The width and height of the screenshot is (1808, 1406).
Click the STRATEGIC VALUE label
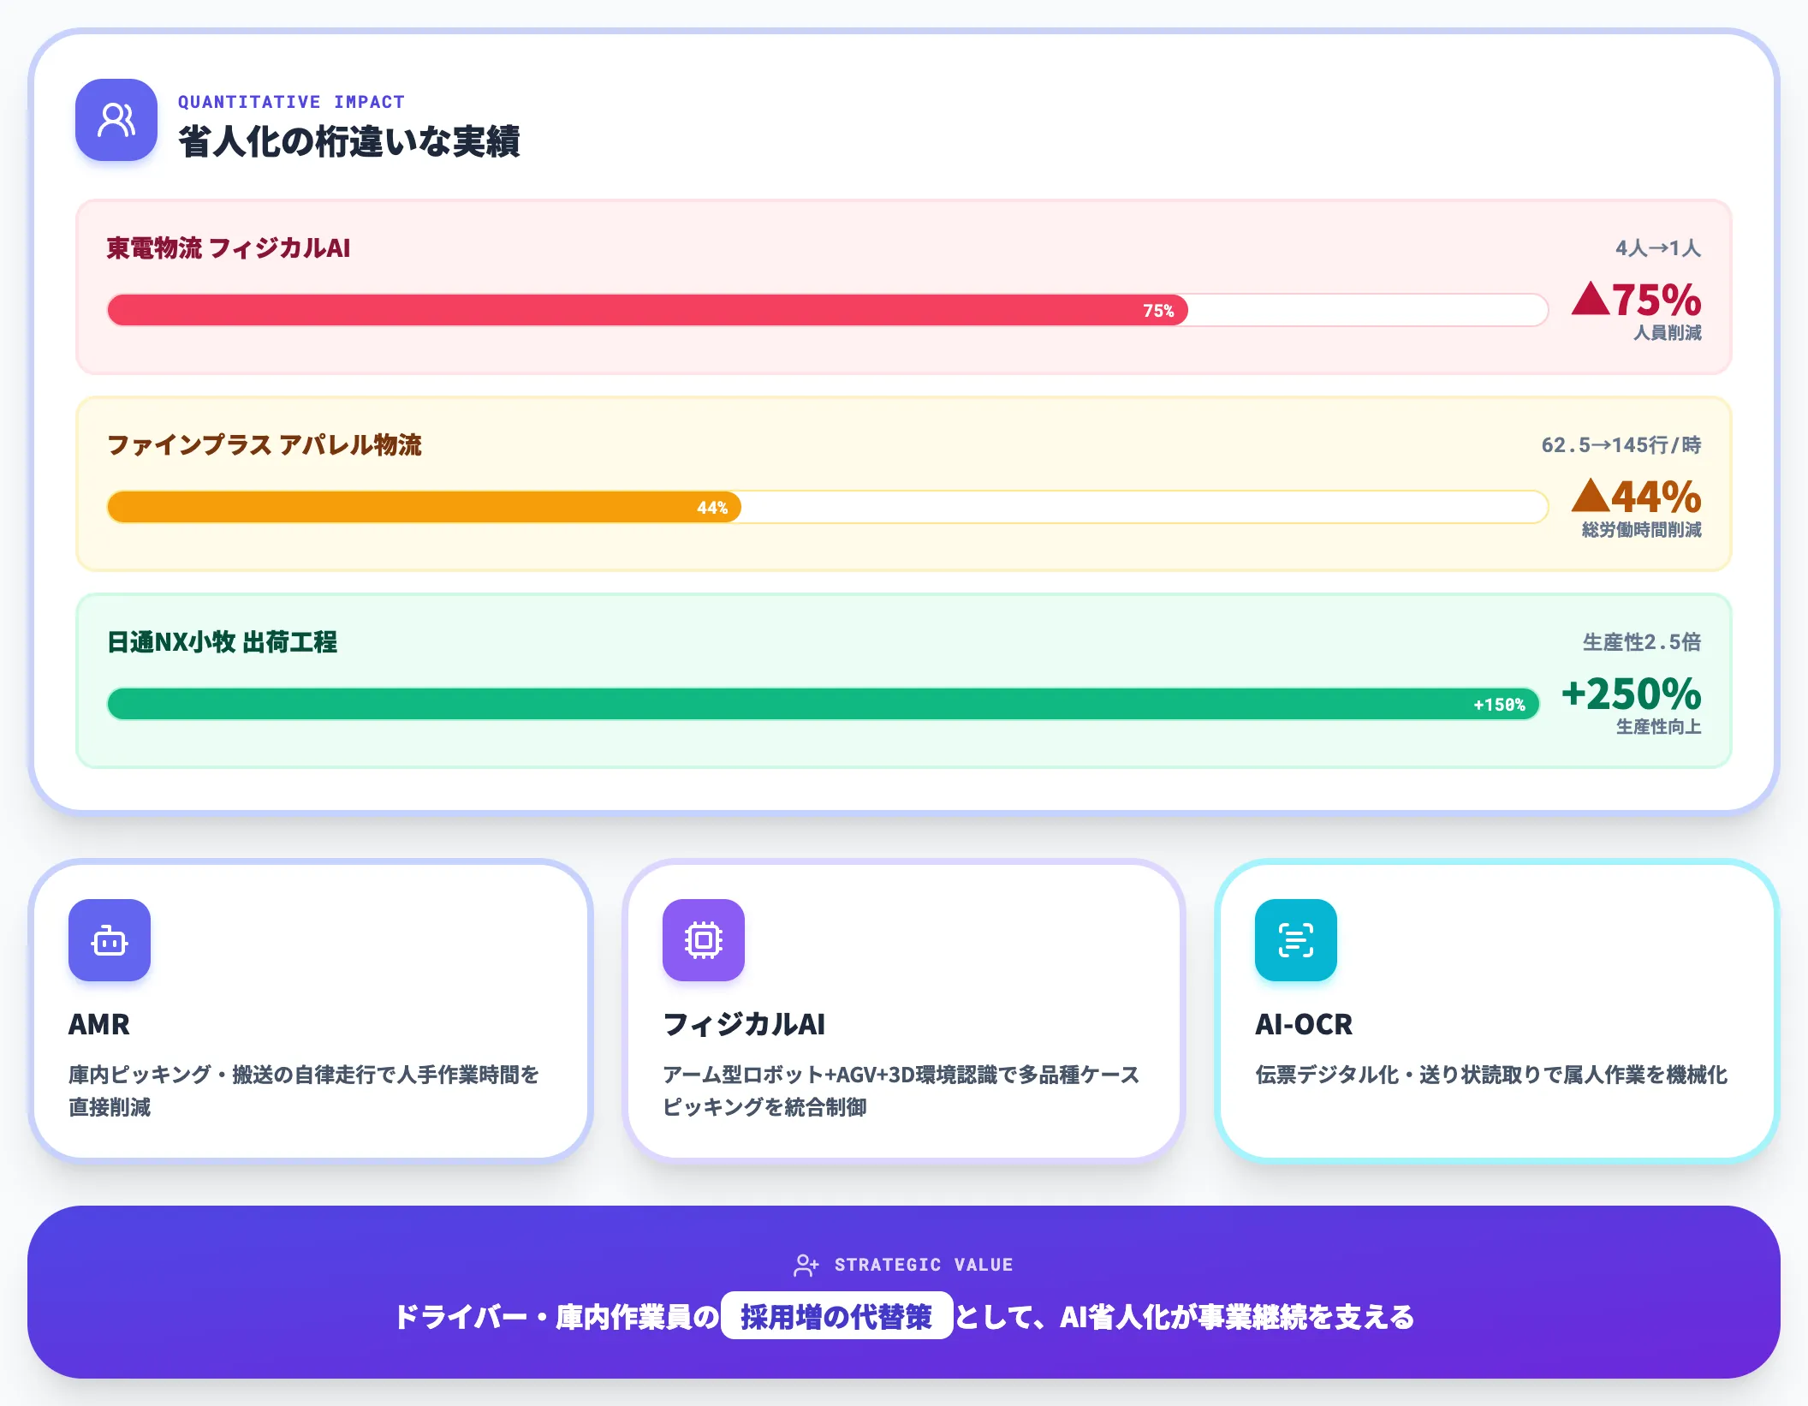point(924,1265)
